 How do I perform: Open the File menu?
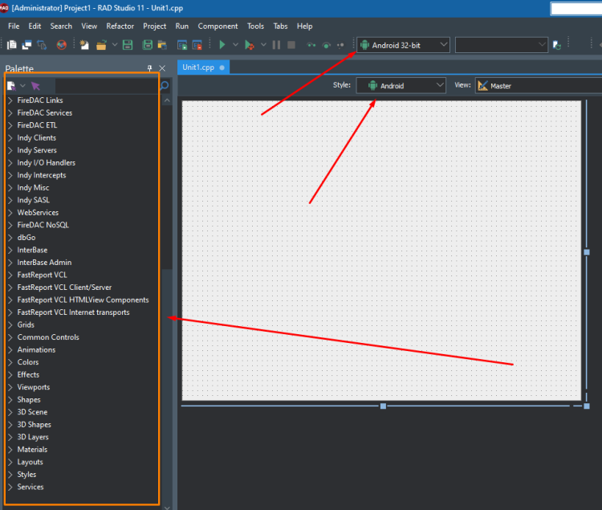(14, 27)
